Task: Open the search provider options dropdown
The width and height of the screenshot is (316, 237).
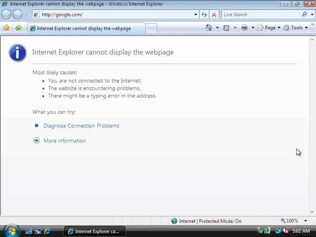Action: (312, 15)
